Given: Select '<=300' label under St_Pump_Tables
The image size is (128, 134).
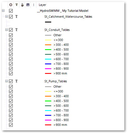Looking at the screenshot, I should pyautogui.click(x=58, y=91).
